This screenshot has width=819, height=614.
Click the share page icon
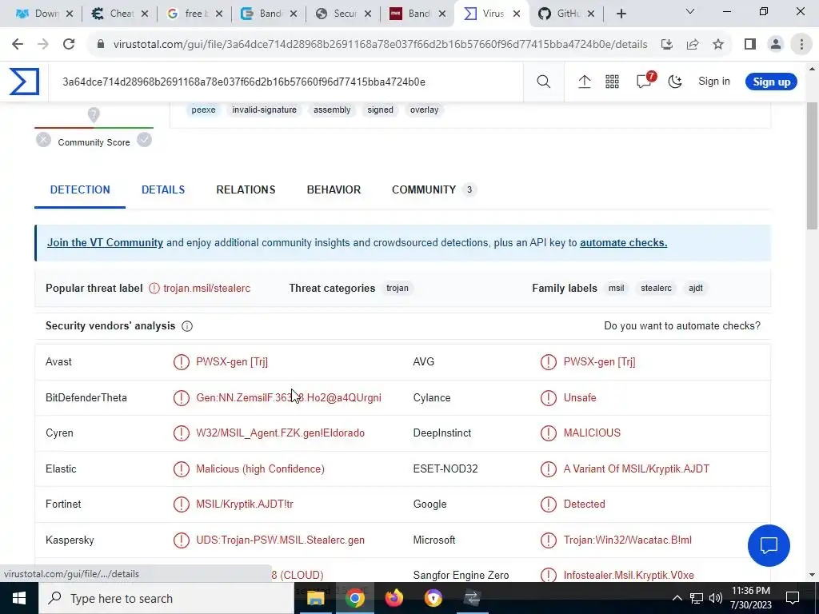tap(693, 45)
